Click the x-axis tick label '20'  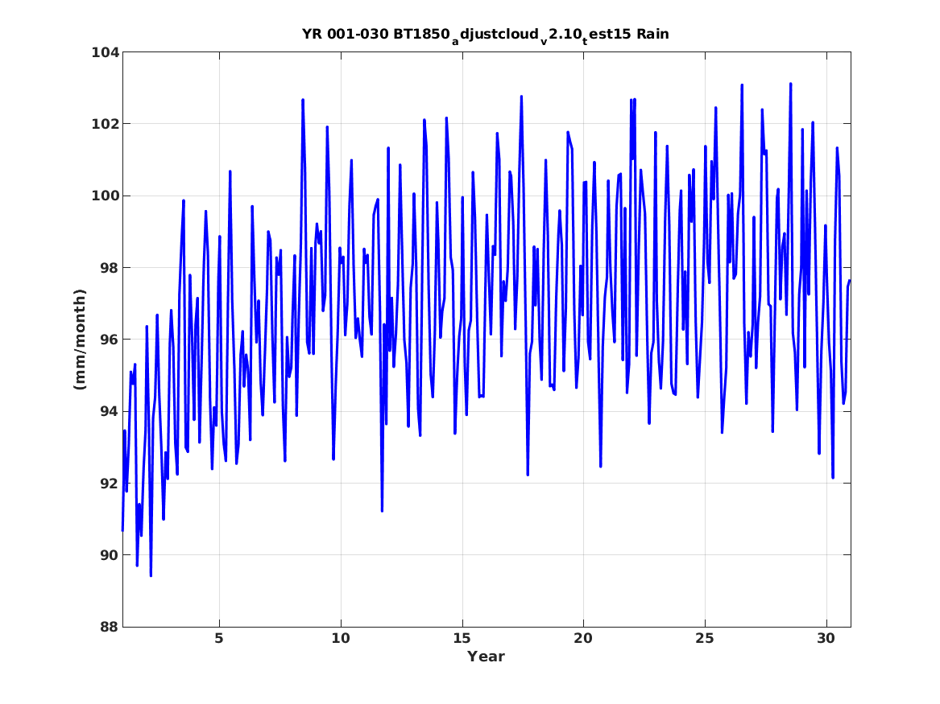click(x=583, y=639)
